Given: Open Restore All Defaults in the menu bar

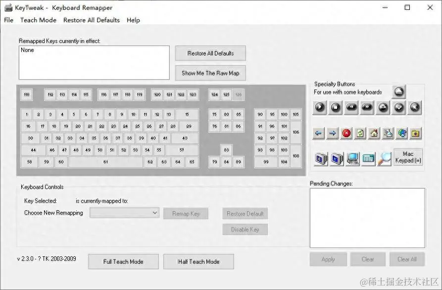Looking at the screenshot, I should pos(92,20).
